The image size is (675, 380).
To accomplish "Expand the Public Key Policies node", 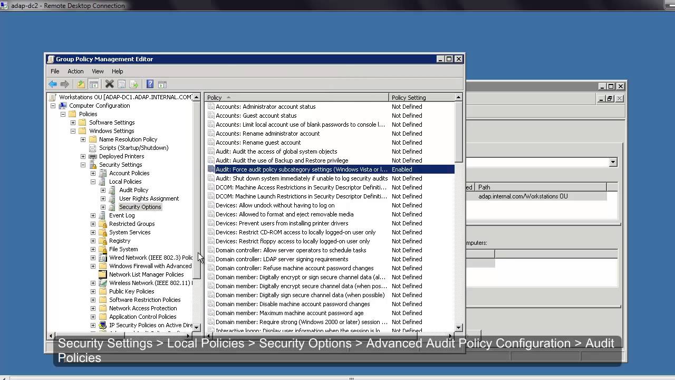I will [x=93, y=291].
